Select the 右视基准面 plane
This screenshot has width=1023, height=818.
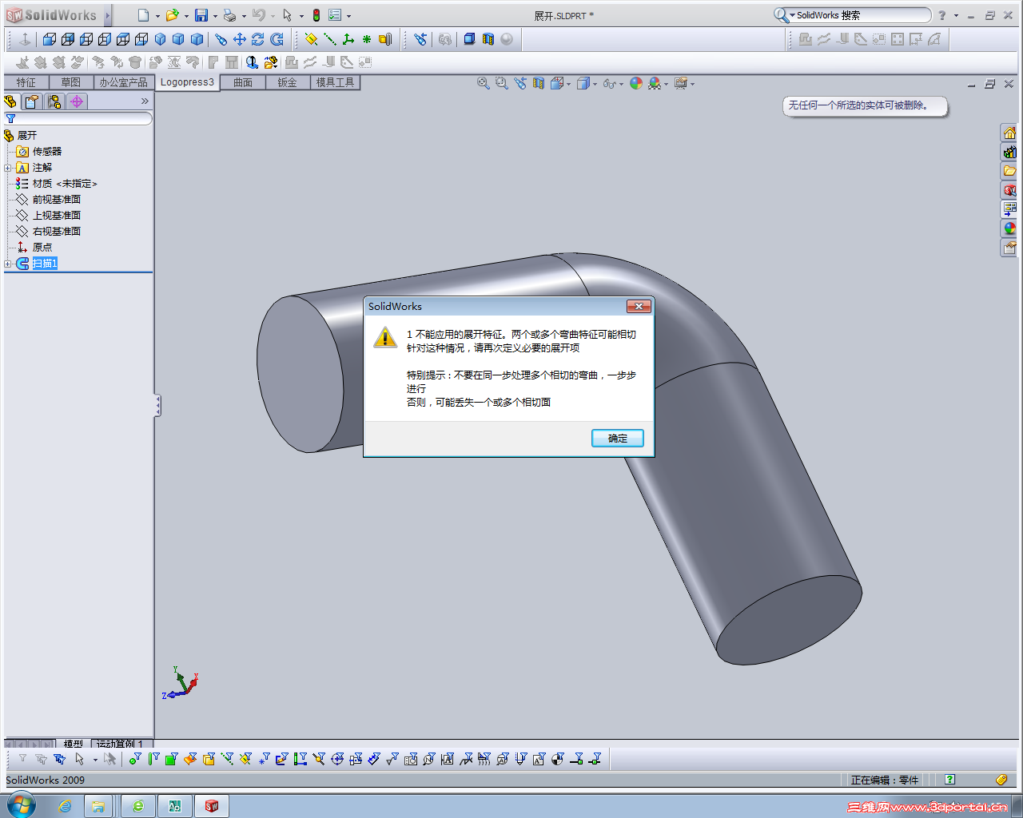tap(57, 232)
